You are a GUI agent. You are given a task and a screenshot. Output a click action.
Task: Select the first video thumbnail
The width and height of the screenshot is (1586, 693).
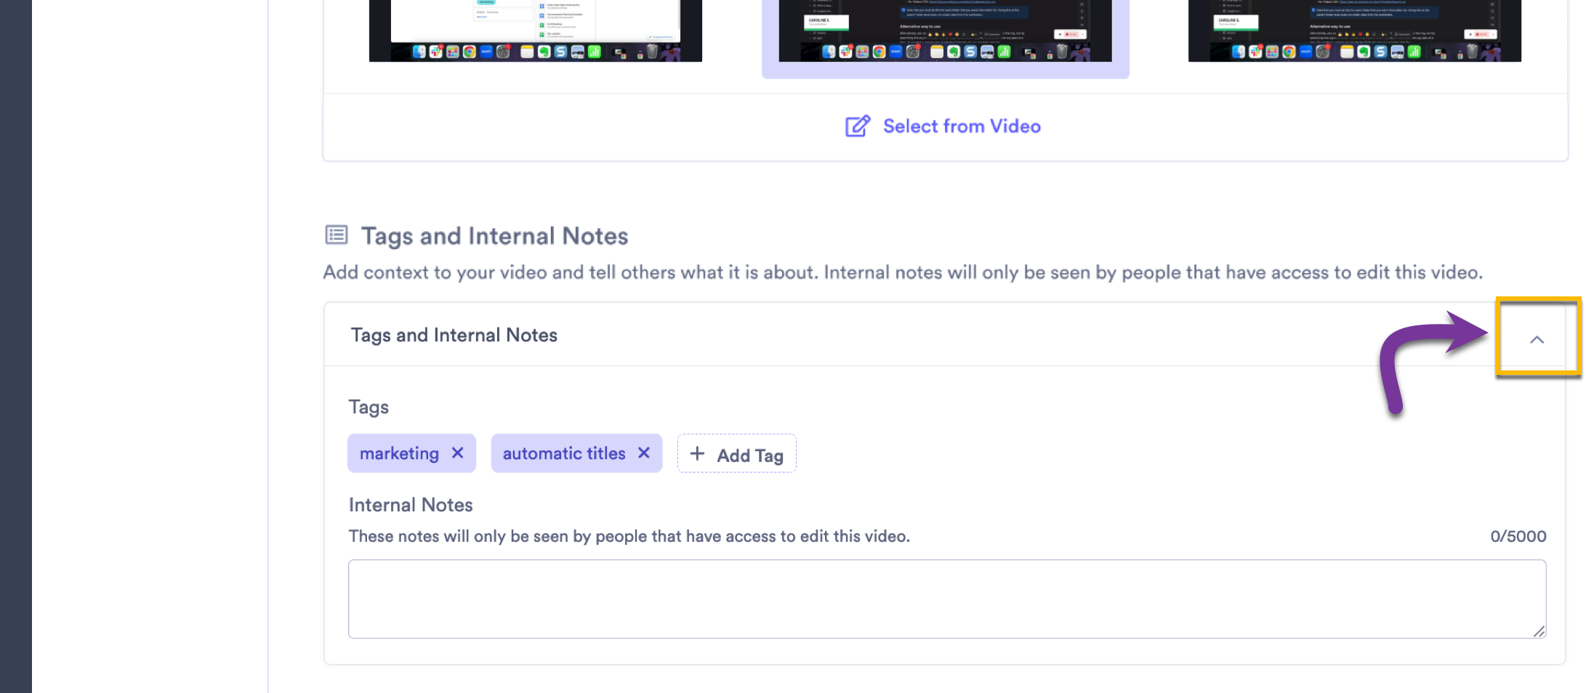click(535, 31)
